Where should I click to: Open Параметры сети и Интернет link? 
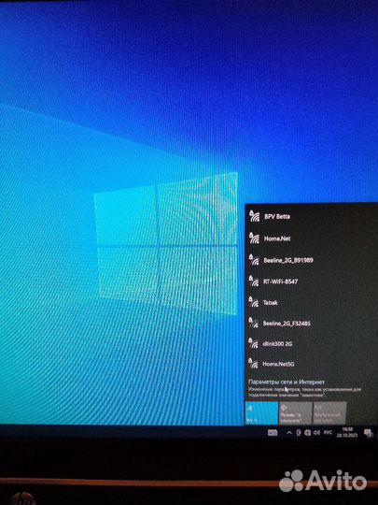point(287,382)
